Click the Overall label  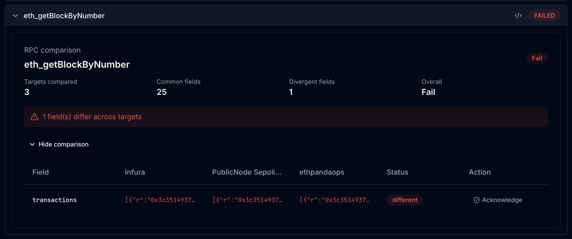(x=432, y=82)
